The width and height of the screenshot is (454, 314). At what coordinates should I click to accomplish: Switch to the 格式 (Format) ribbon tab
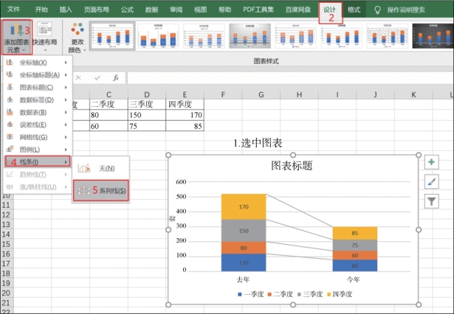[354, 10]
